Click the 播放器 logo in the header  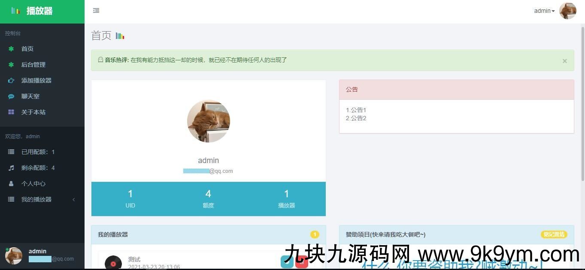tap(39, 11)
